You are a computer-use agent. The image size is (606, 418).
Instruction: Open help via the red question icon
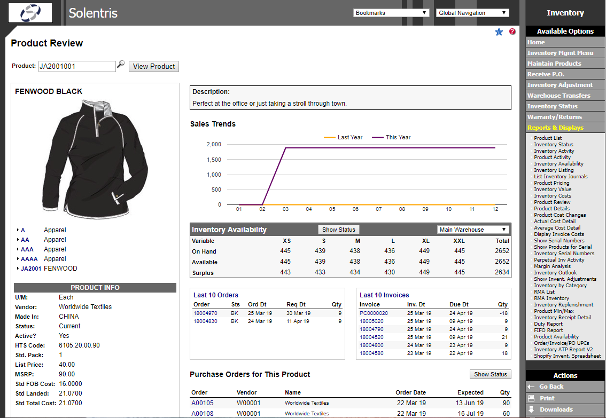click(x=512, y=31)
